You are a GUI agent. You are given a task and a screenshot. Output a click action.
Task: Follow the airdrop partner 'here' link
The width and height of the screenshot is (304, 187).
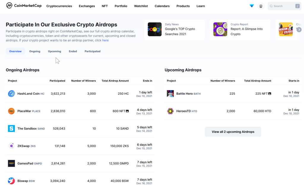pyautogui.click(x=105, y=40)
